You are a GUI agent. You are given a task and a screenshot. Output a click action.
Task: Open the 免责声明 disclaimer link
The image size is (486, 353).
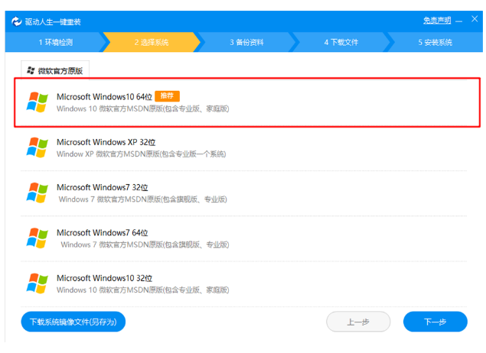[x=436, y=20]
